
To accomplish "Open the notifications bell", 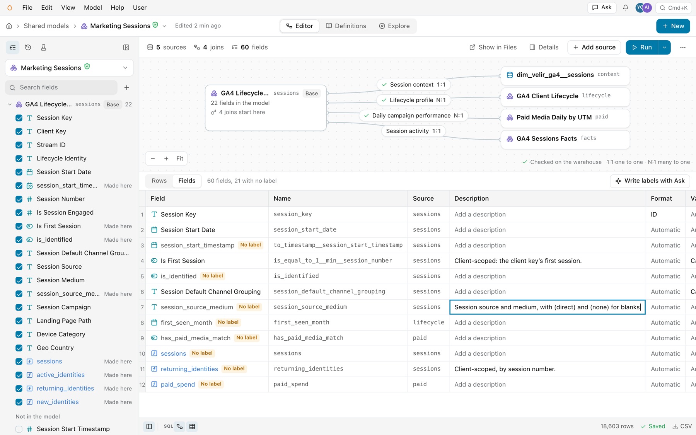I will pyautogui.click(x=625, y=8).
